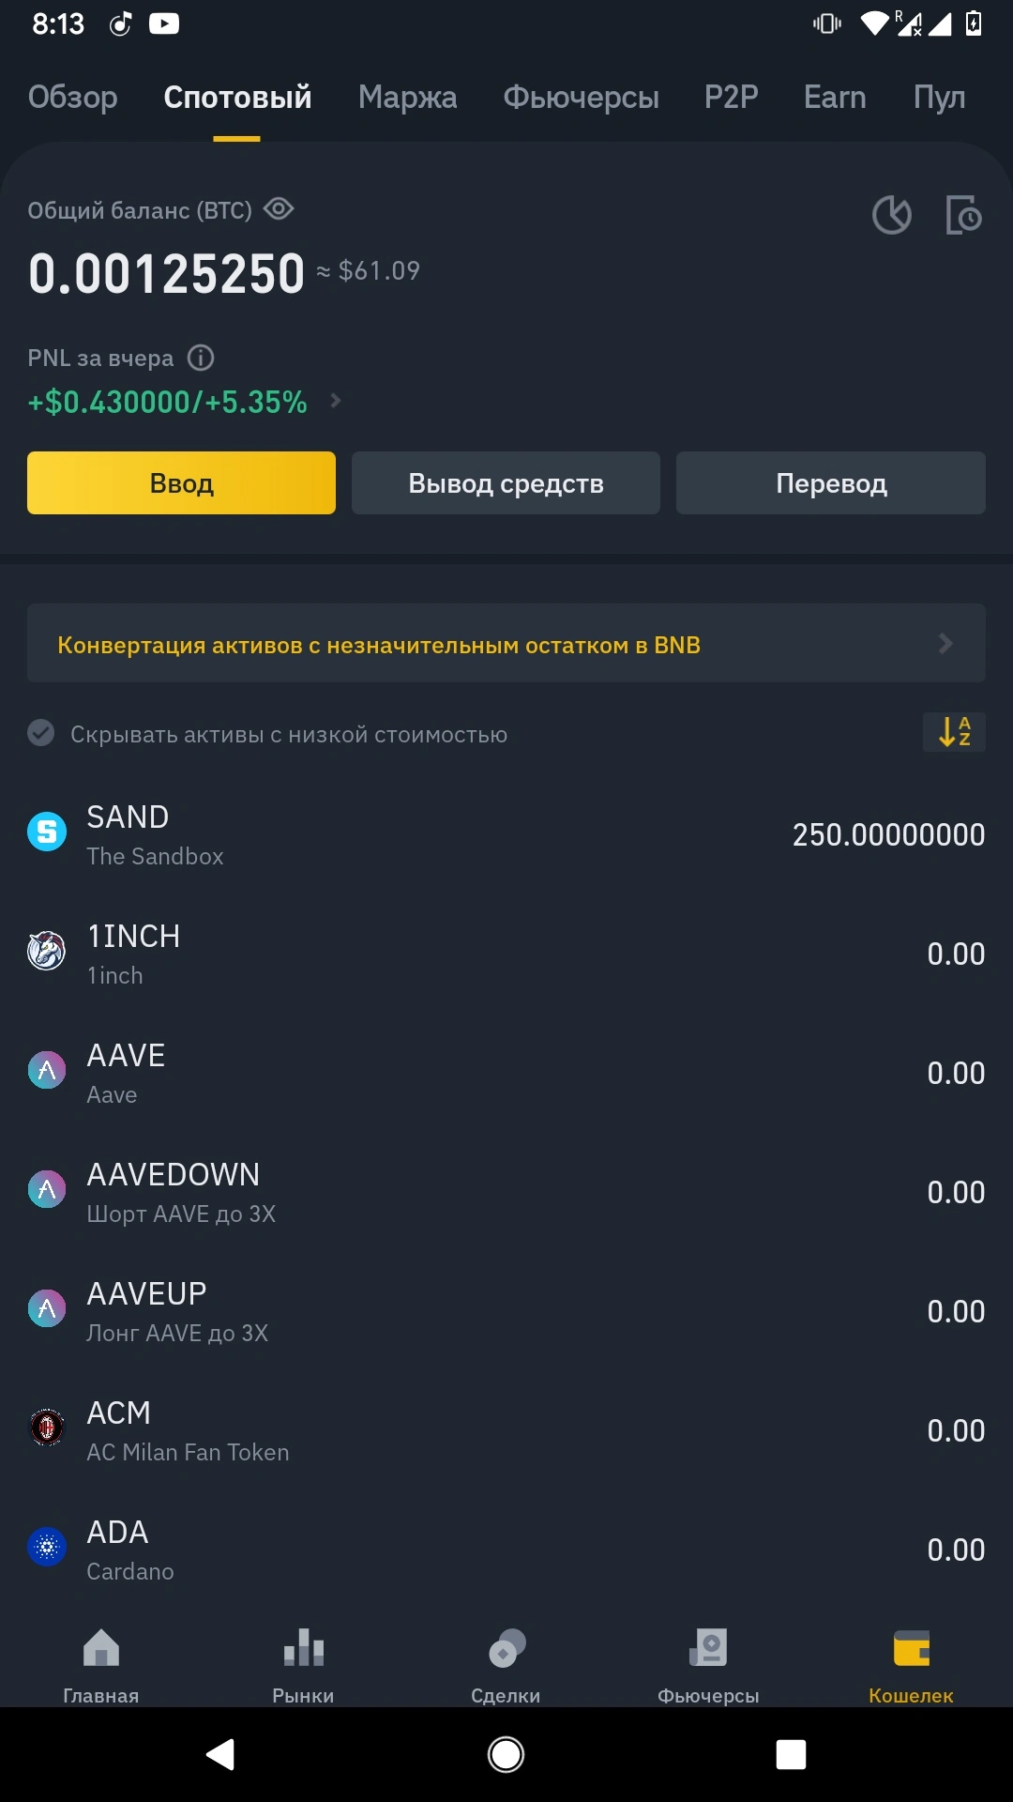The image size is (1013, 1802).
Task: Open the portfolio pie chart analysis icon
Action: tap(891, 215)
